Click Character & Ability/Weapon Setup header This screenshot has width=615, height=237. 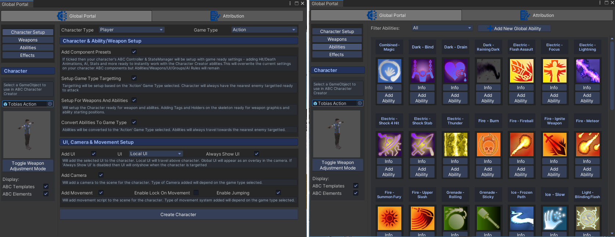(x=179, y=41)
